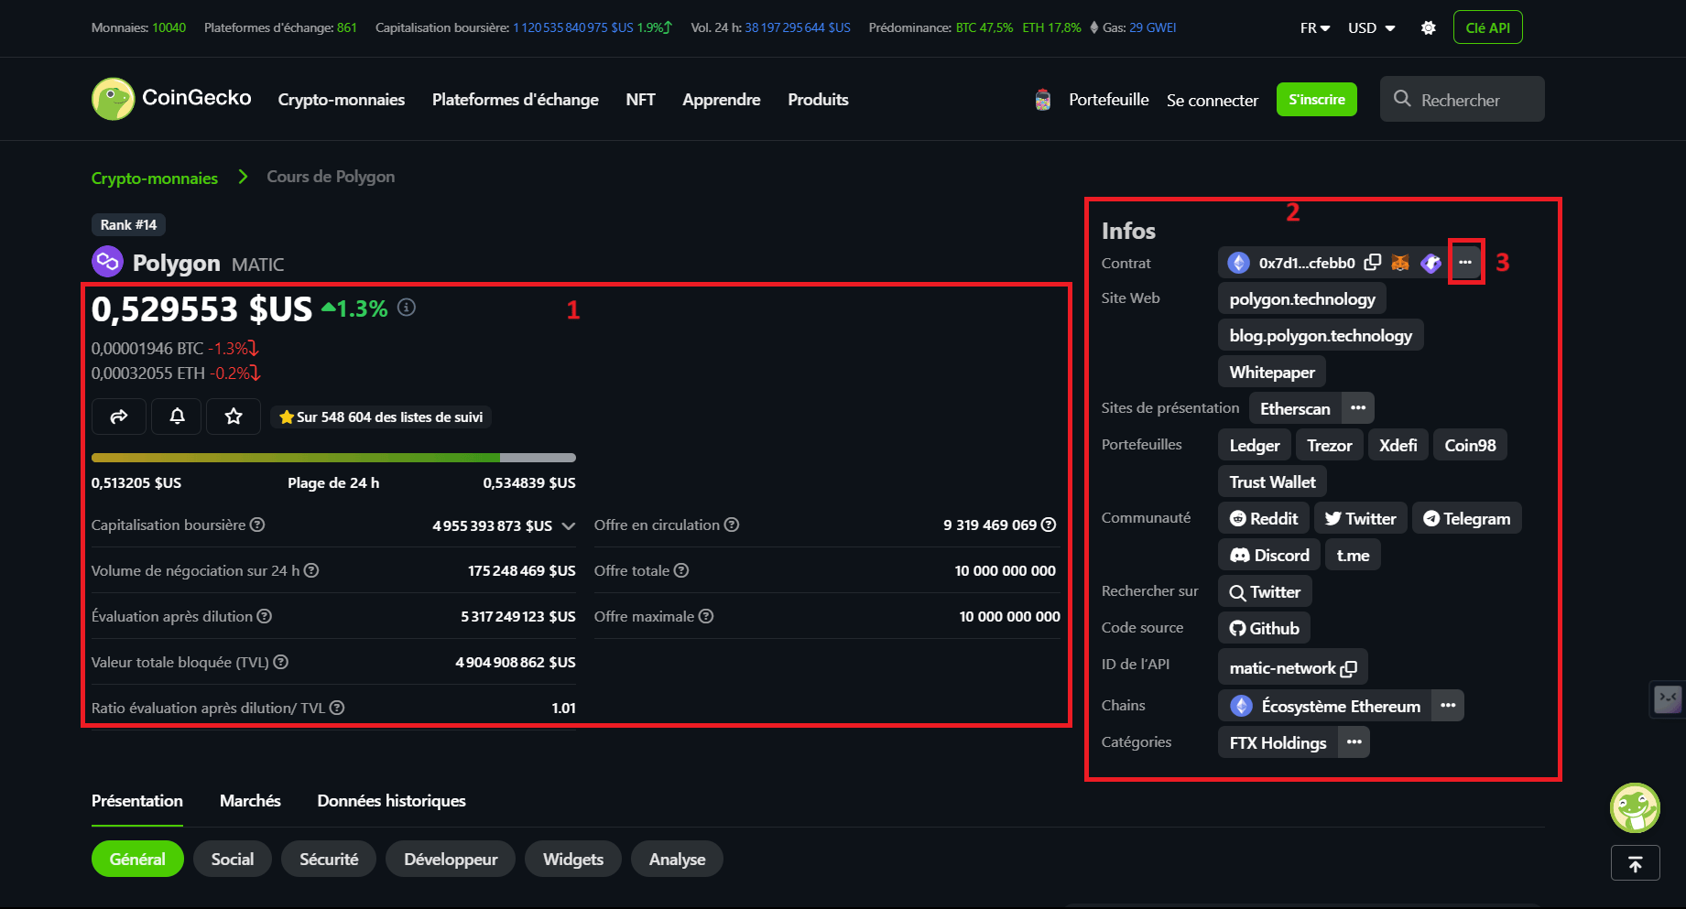Select the Général pill
Screen dimensions: 1686x909
(x=137, y=859)
